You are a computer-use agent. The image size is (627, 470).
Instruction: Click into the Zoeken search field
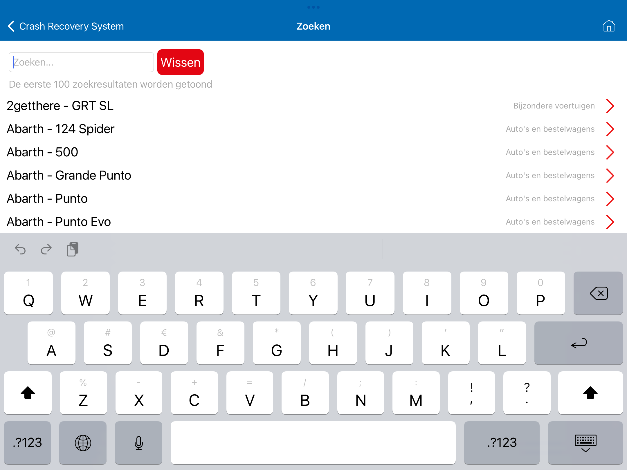(81, 62)
